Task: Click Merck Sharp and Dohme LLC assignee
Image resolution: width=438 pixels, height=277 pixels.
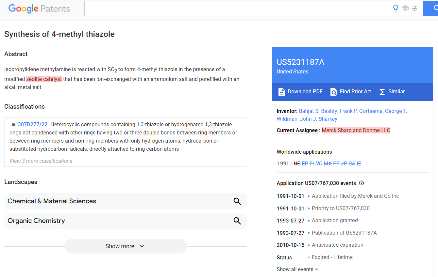Action: tap(356, 131)
